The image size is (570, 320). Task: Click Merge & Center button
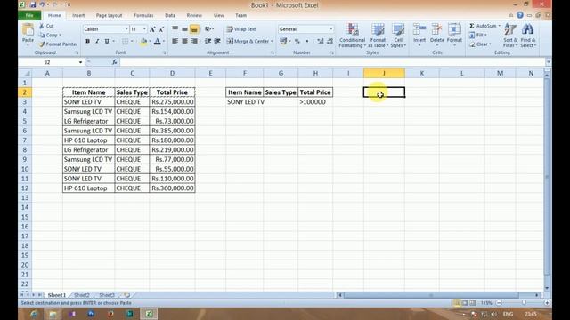click(x=248, y=42)
